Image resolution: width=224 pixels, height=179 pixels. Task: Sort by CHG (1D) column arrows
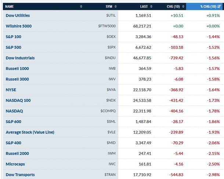pyautogui.click(x=183, y=7)
